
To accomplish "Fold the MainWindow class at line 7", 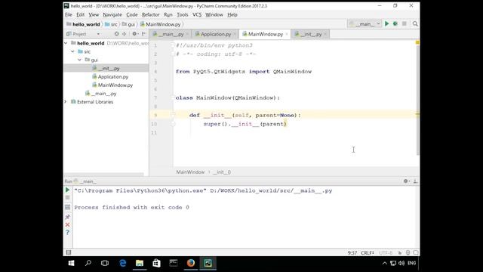I will pos(173,97).
